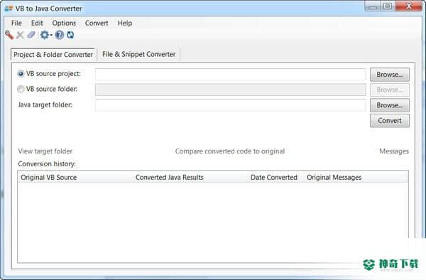426x280 pixels.
Task: Click the Messages link
Action: click(x=394, y=151)
